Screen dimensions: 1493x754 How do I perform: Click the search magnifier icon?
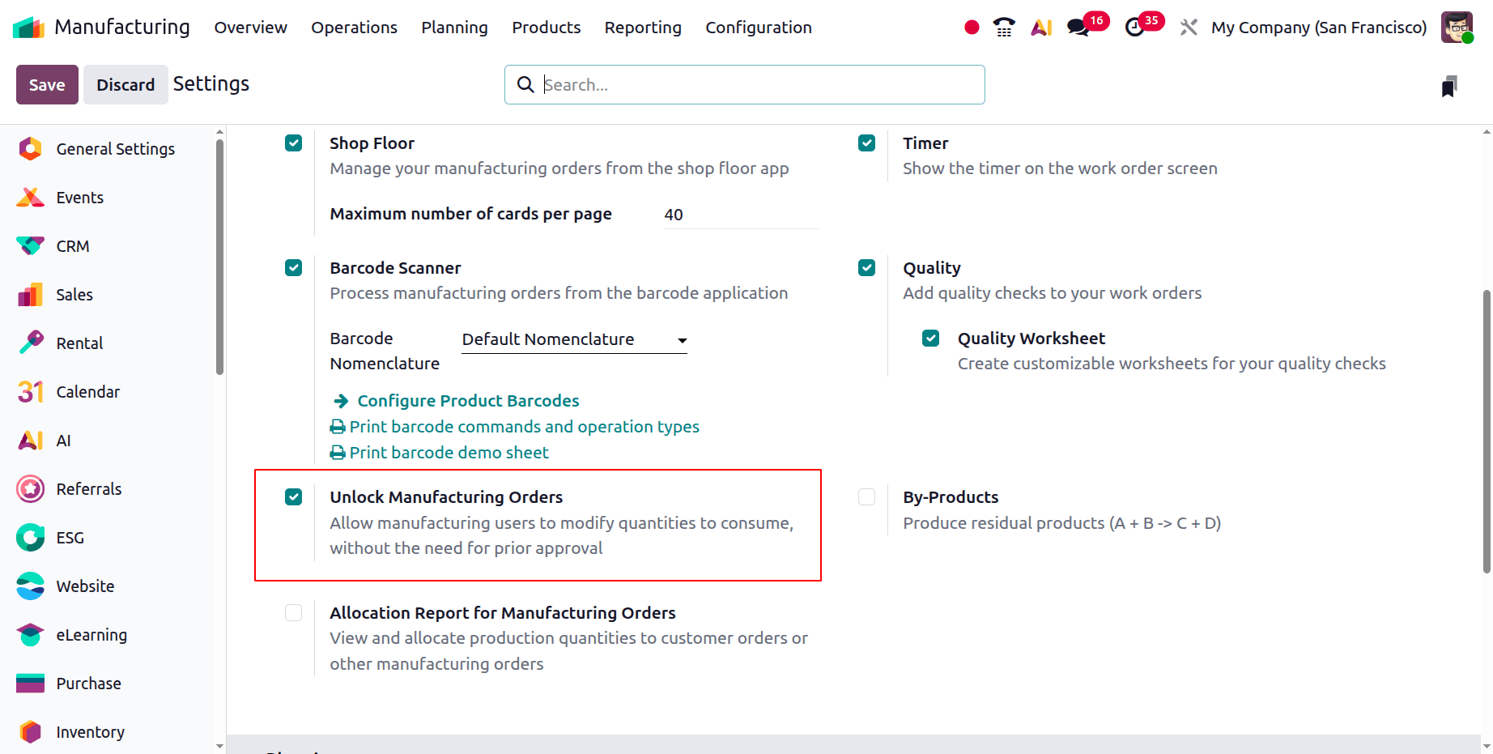(525, 84)
